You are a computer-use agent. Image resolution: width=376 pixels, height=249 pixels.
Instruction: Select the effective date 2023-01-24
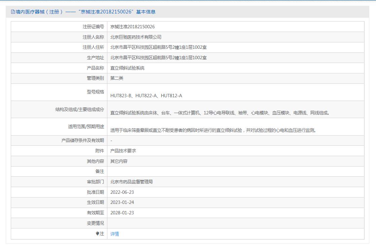point(122,202)
